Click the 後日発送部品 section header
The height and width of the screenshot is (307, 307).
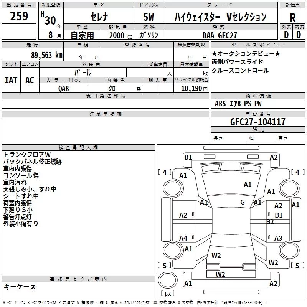click(105, 96)
